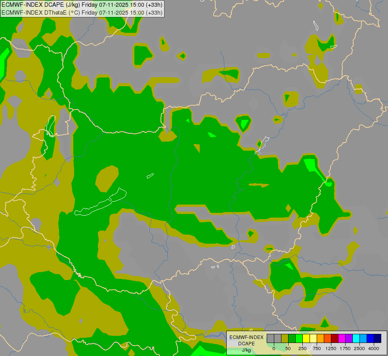
Task: Click the "1750" legend value
Action: pos(345,348)
